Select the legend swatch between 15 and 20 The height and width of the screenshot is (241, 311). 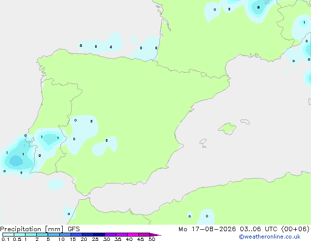point(76,235)
